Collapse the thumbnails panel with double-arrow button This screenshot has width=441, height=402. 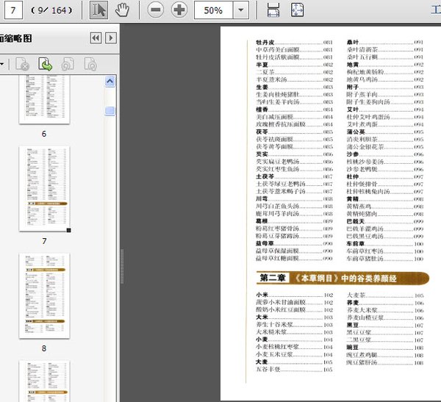[x=96, y=38]
